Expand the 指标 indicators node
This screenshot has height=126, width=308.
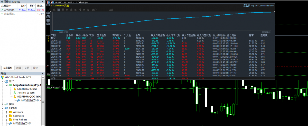[x=3, y=104]
